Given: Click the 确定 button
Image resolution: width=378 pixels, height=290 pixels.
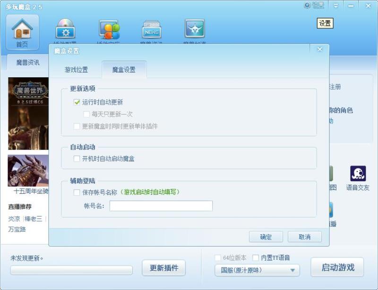Looking at the screenshot, I should click(266, 237).
